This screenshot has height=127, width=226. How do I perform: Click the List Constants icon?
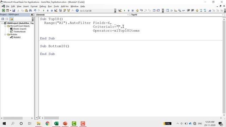pos(171,11)
